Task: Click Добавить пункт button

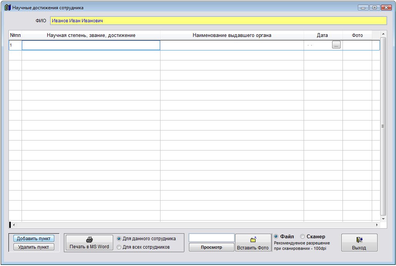Action: point(33,238)
